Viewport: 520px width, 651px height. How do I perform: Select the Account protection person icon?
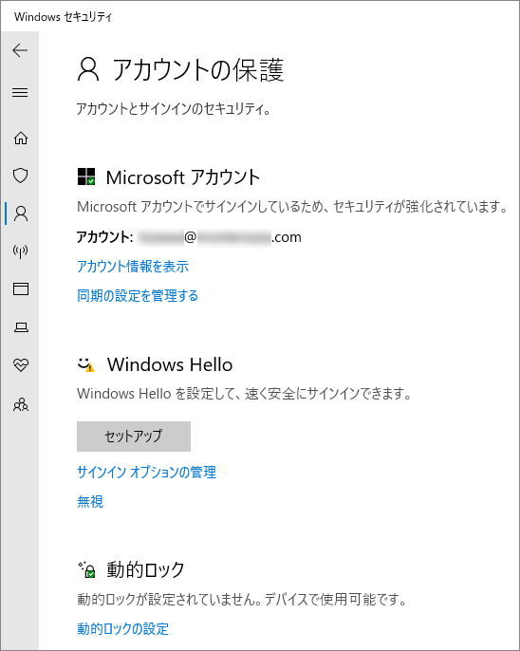click(x=21, y=214)
